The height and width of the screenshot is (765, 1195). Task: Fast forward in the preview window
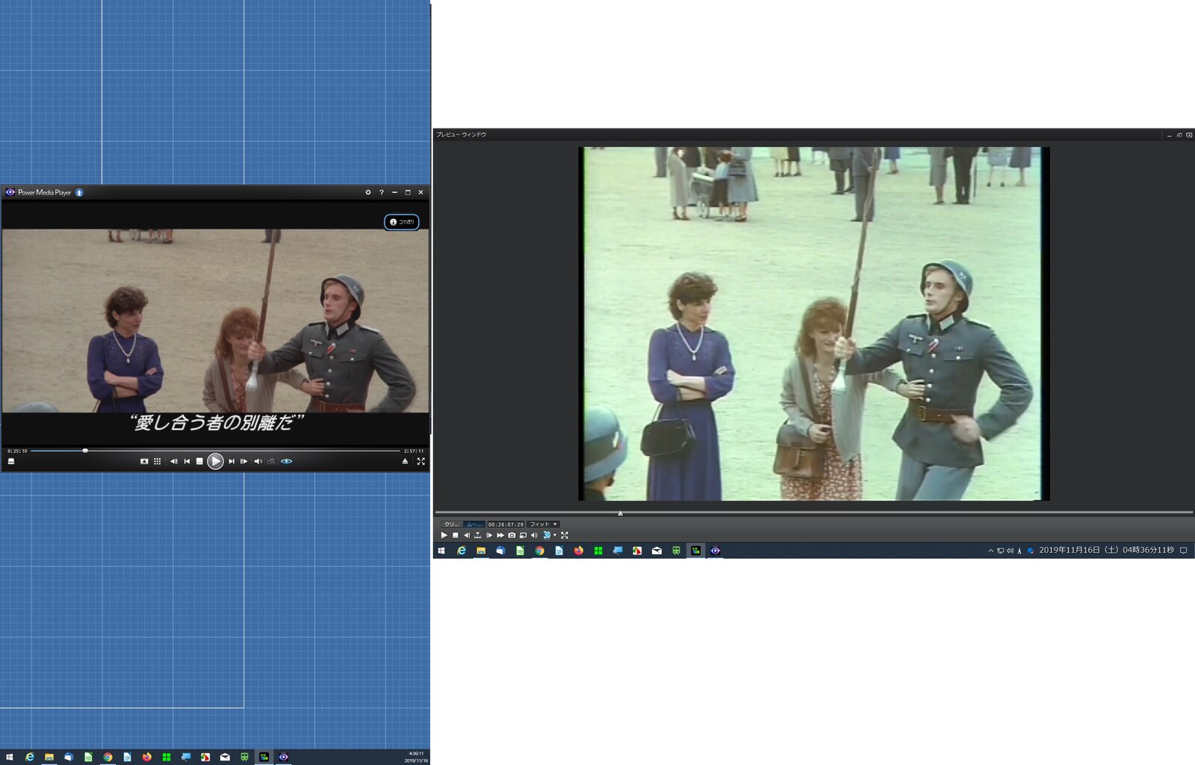coord(500,535)
